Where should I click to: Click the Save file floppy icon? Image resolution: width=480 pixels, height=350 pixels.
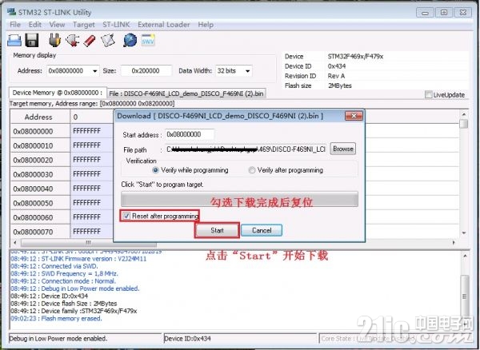[32, 40]
